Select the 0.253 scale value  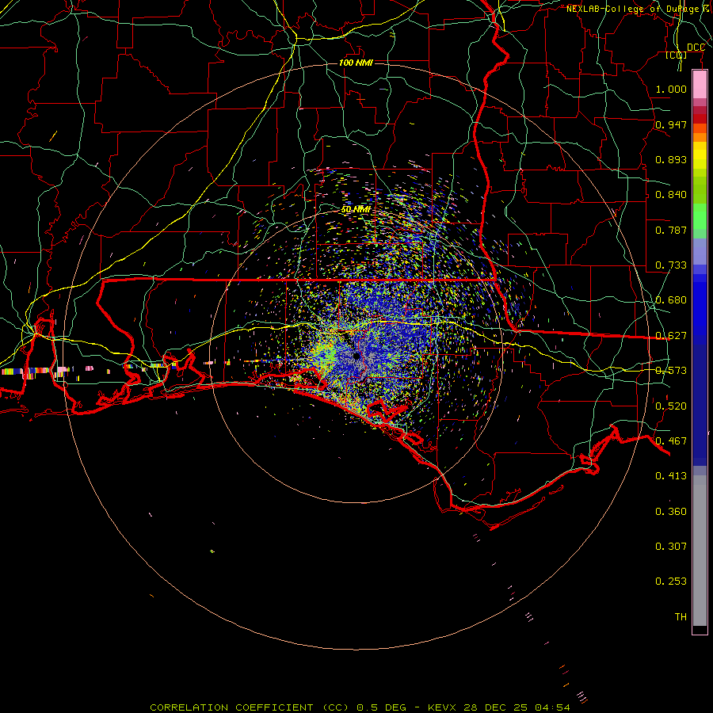pyautogui.click(x=671, y=581)
